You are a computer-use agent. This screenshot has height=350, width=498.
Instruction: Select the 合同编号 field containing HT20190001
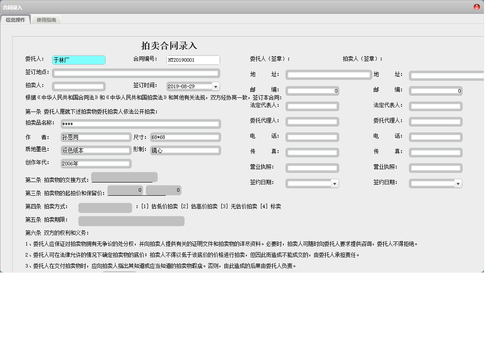coord(193,60)
